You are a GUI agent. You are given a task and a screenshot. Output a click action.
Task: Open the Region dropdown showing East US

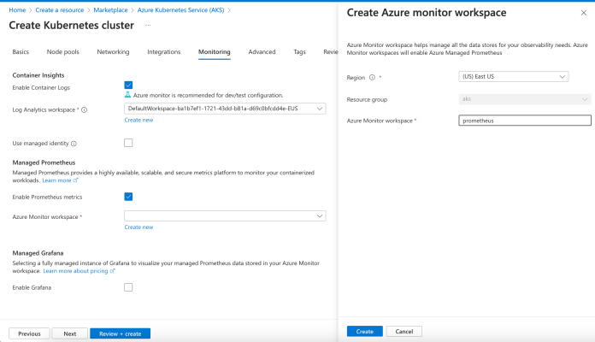513,77
